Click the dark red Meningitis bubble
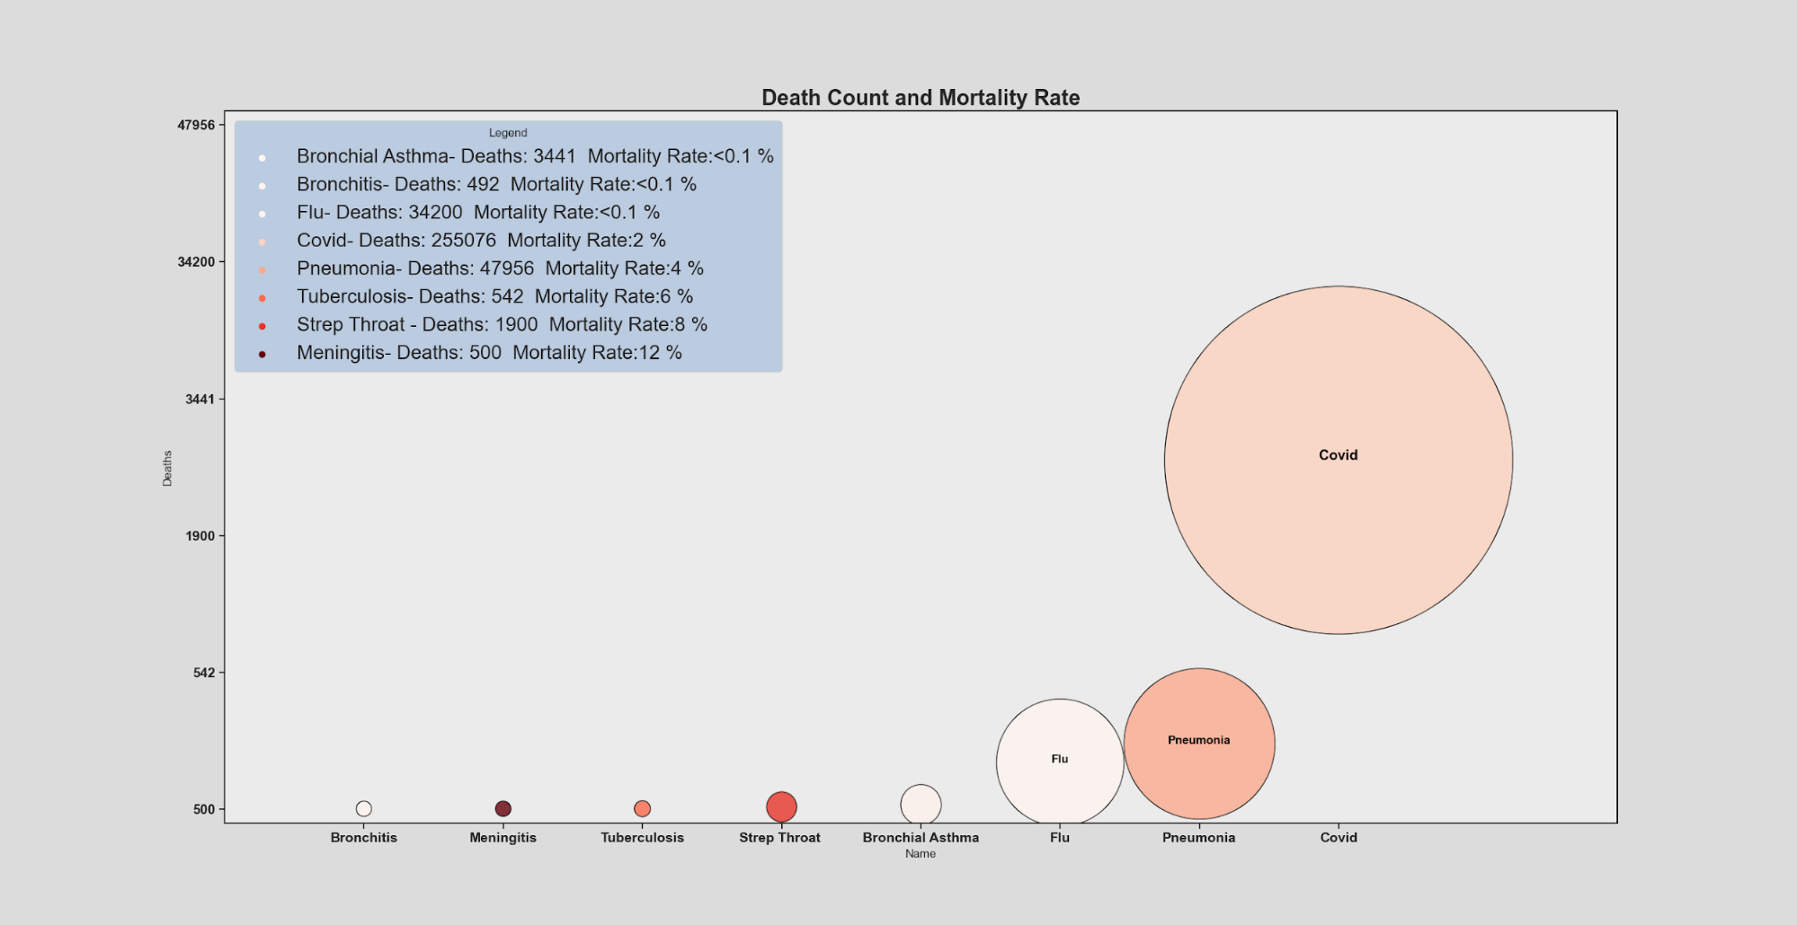Viewport: 1797px width, 925px height. tap(503, 808)
